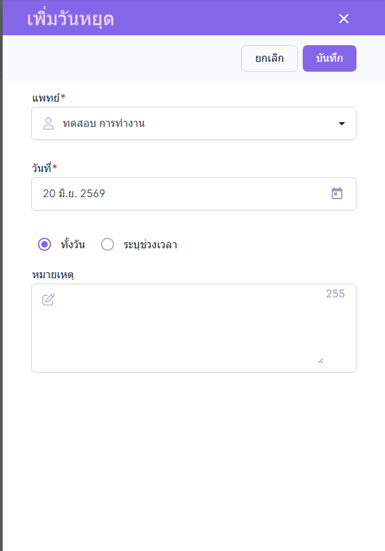Open the แพทย์ dropdown showing ทดสอบ การทำงาน
Image resolution: width=385 pixels, height=551 pixels.
pyautogui.click(x=194, y=123)
